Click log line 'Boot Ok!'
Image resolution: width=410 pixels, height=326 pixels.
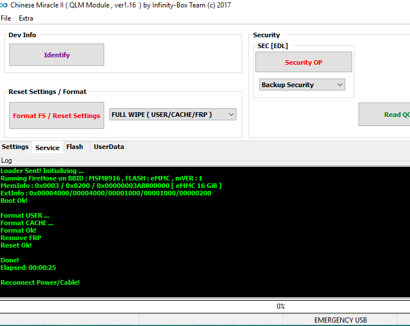[x=14, y=201]
